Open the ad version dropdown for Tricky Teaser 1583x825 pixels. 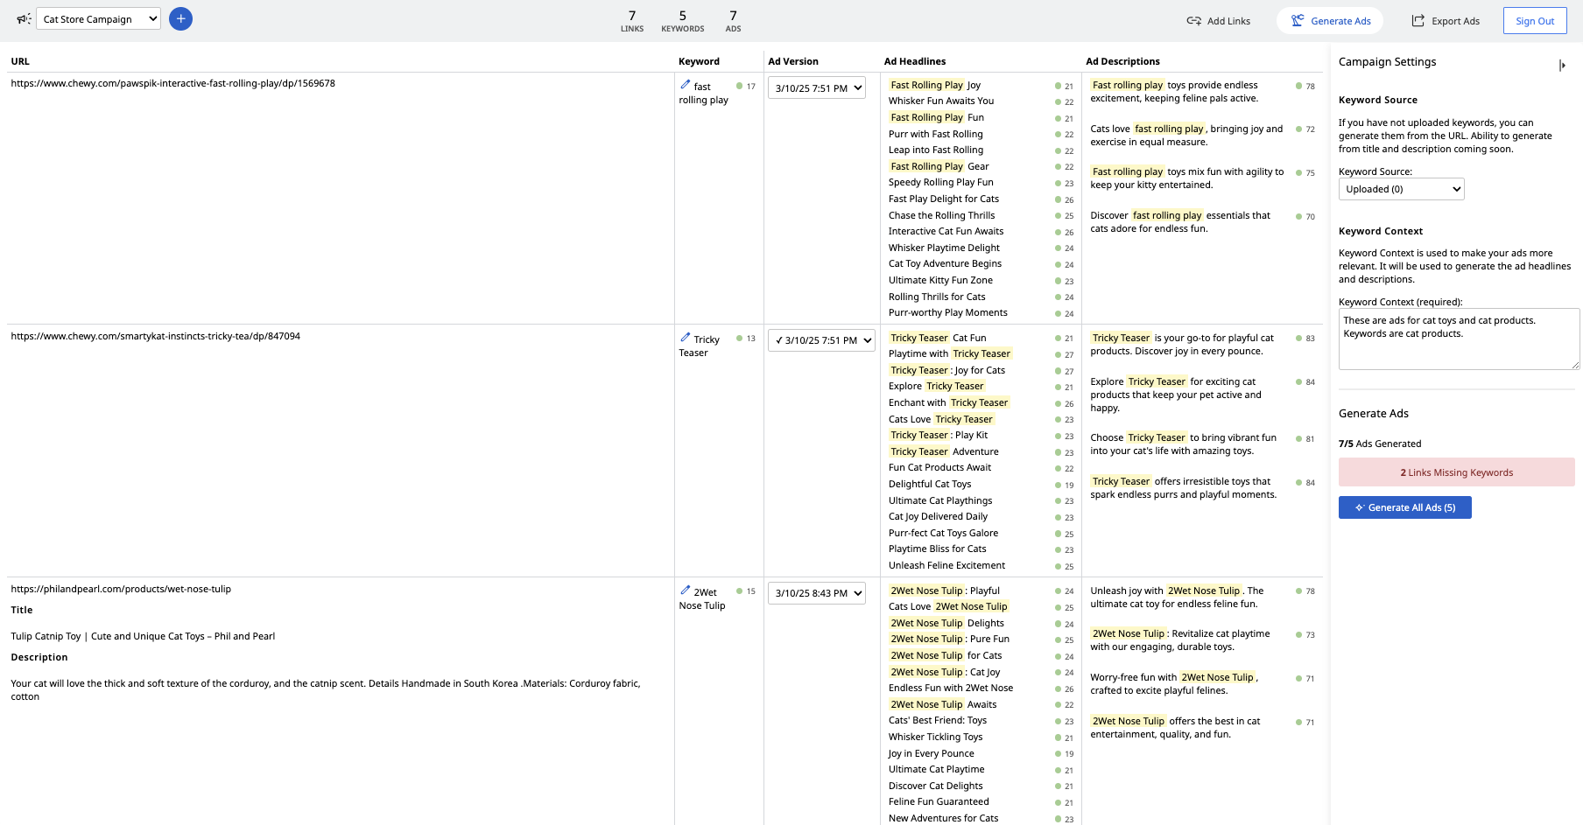pos(821,340)
